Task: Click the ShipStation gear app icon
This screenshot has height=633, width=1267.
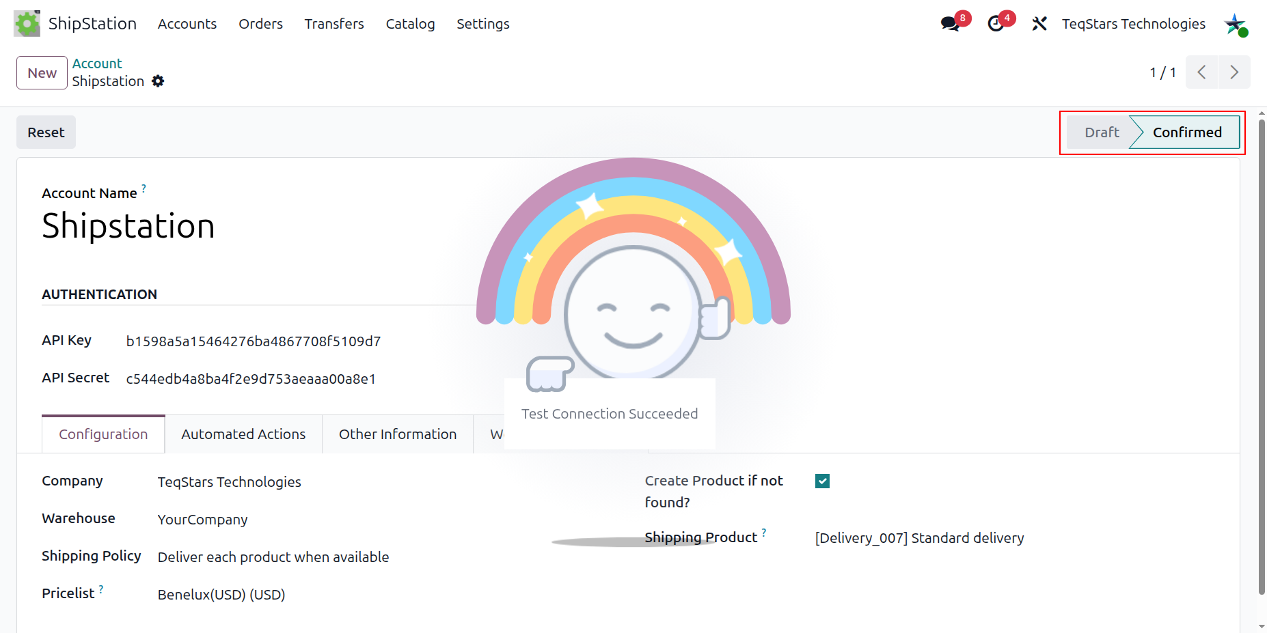Action: point(27,23)
